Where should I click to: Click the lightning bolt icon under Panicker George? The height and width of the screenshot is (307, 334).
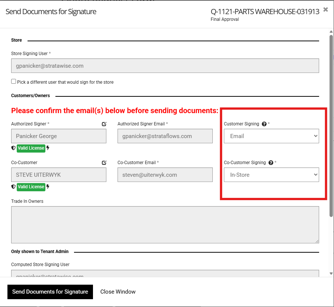[x=48, y=148]
